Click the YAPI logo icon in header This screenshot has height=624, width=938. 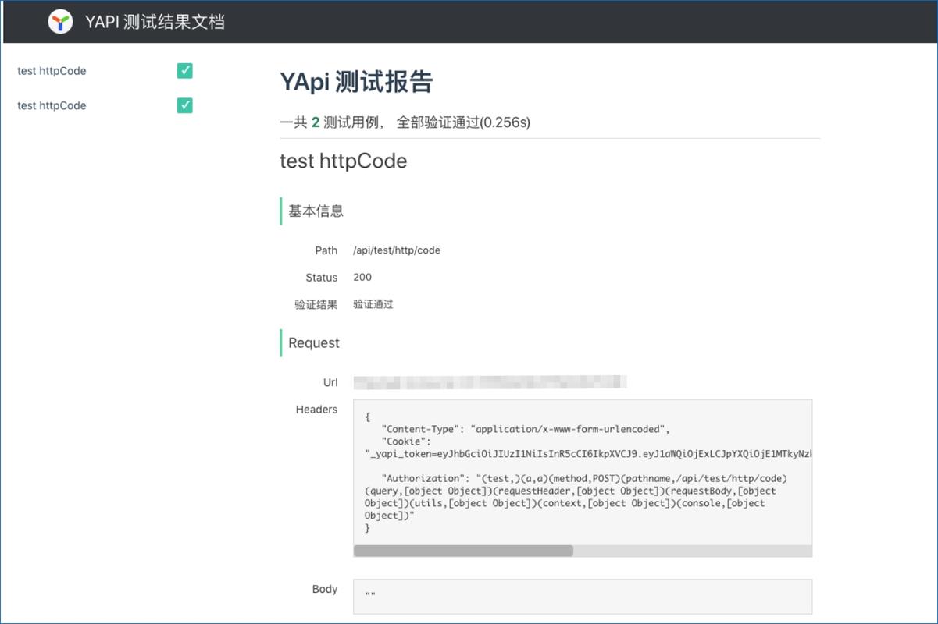[60, 22]
